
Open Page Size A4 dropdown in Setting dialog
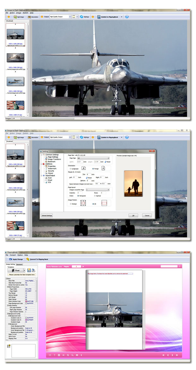[x=93, y=158]
